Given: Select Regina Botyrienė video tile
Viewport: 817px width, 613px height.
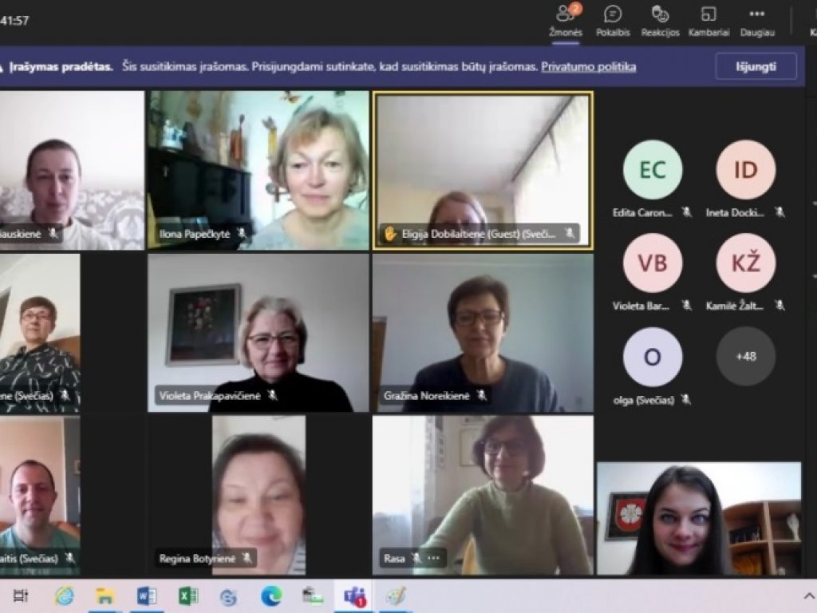Looking at the screenshot, I should pyautogui.click(x=258, y=495).
